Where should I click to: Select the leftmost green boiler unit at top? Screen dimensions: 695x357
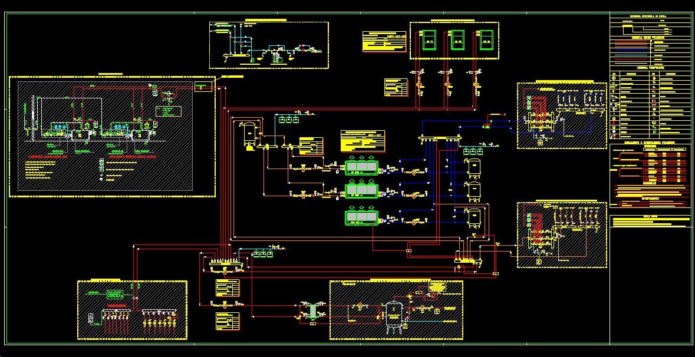click(429, 40)
